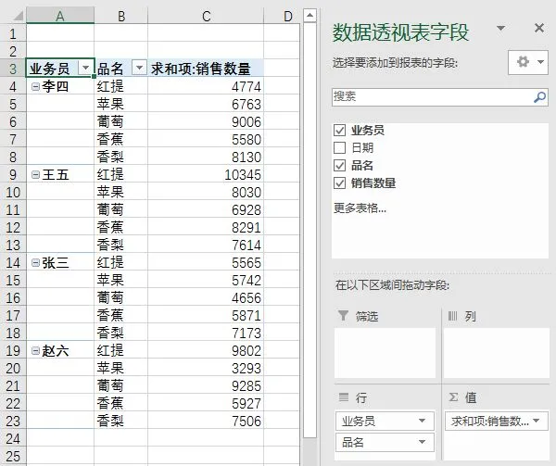Image resolution: width=556 pixels, height=466 pixels.
Task: Enable the 日期 field checkbox
Action: [x=339, y=147]
